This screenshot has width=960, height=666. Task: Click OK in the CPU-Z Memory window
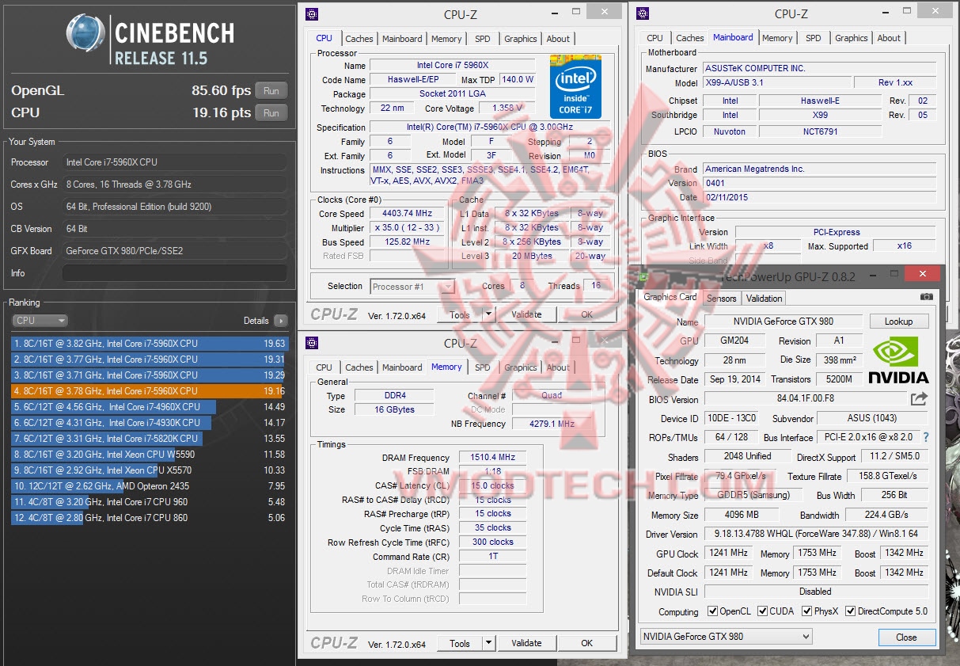(586, 643)
